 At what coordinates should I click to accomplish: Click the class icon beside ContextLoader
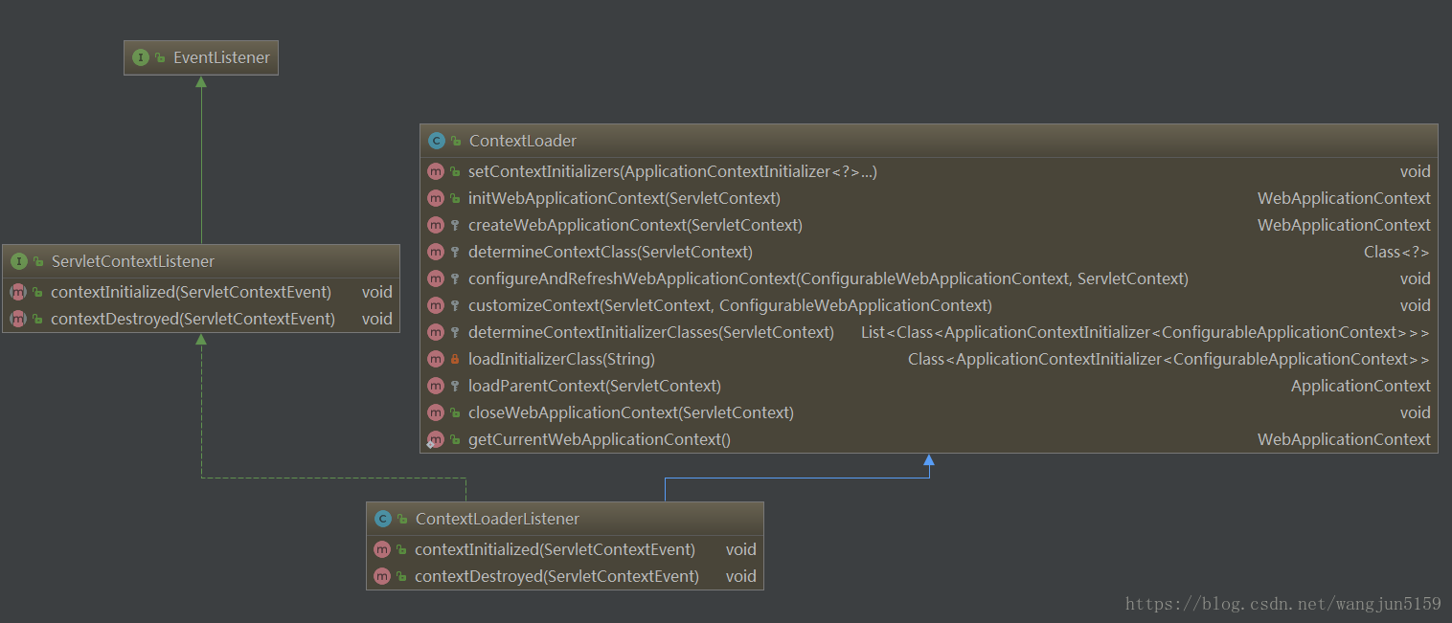point(436,141)
